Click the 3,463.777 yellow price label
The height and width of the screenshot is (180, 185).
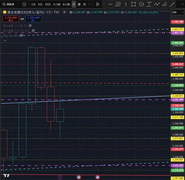(177, 29)
